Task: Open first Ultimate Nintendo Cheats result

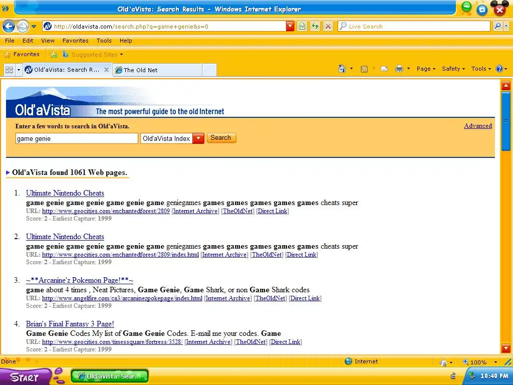Action: (x=65, y=193)
